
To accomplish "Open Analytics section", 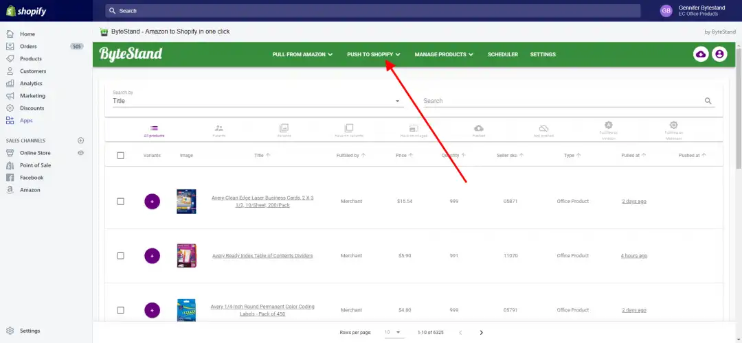I will pos(31,83).
